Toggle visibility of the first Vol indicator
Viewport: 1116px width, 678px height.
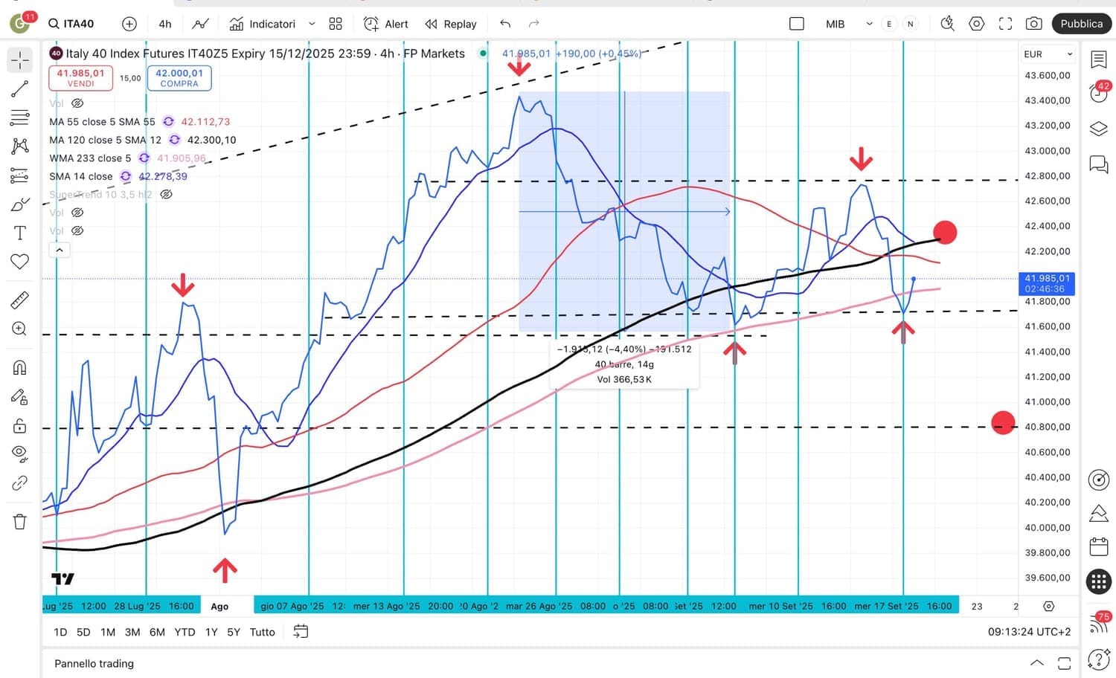pyautogui.click(x=77, y=103)
